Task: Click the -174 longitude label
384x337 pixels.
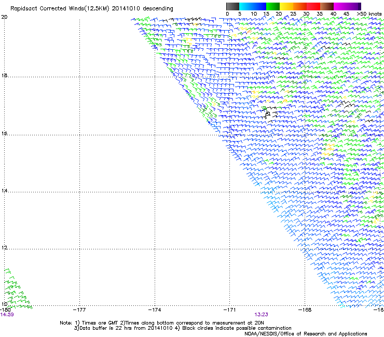Action: click(155, 310)
